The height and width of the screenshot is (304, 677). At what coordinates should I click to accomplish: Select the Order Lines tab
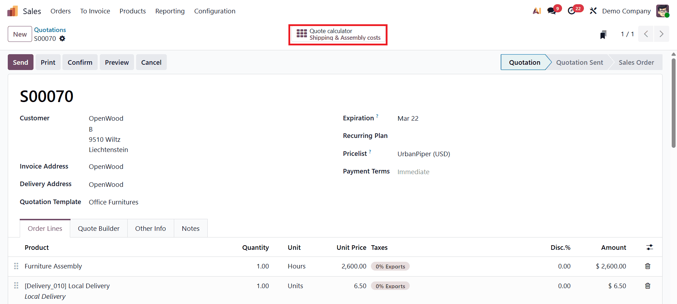pyautogui.click(x=45, y=228)
